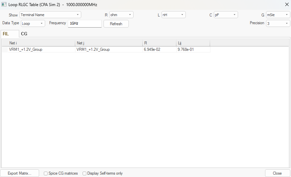
Task: Change the Data Type Loop dropdown
Action: [x=33, y=24]
